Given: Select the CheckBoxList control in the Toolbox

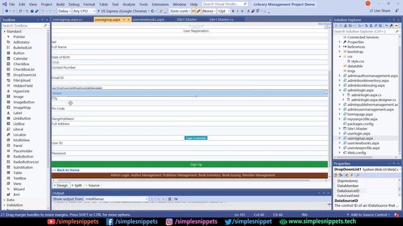Looking at the screenshot, I should click(24, 70).
